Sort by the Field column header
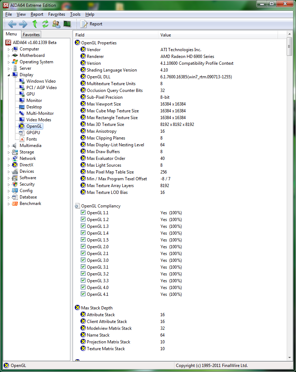The image size is (296, 372). coord(115,35)
